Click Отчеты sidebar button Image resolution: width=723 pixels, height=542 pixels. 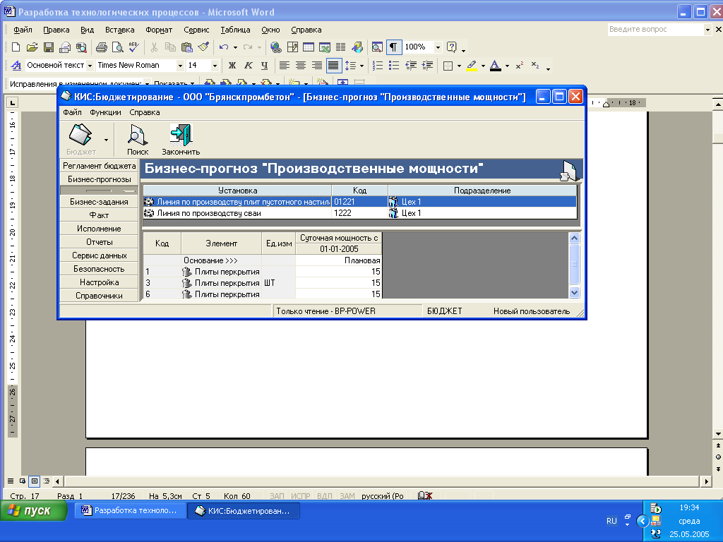[99, 242]
